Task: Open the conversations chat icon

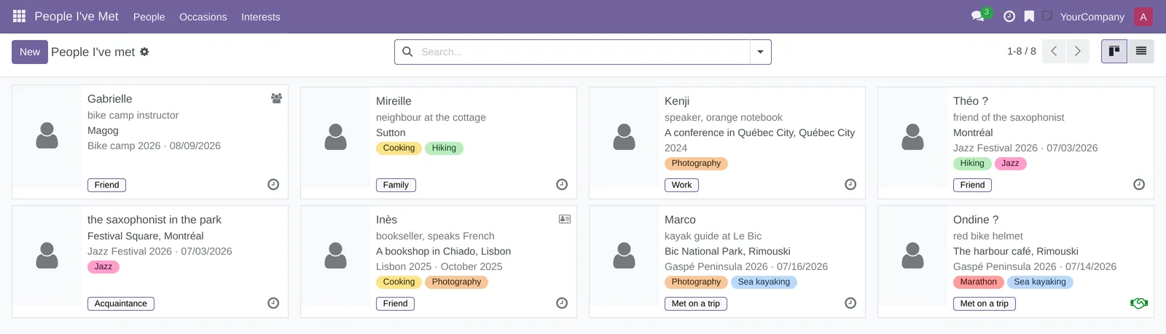Action: 977,16
